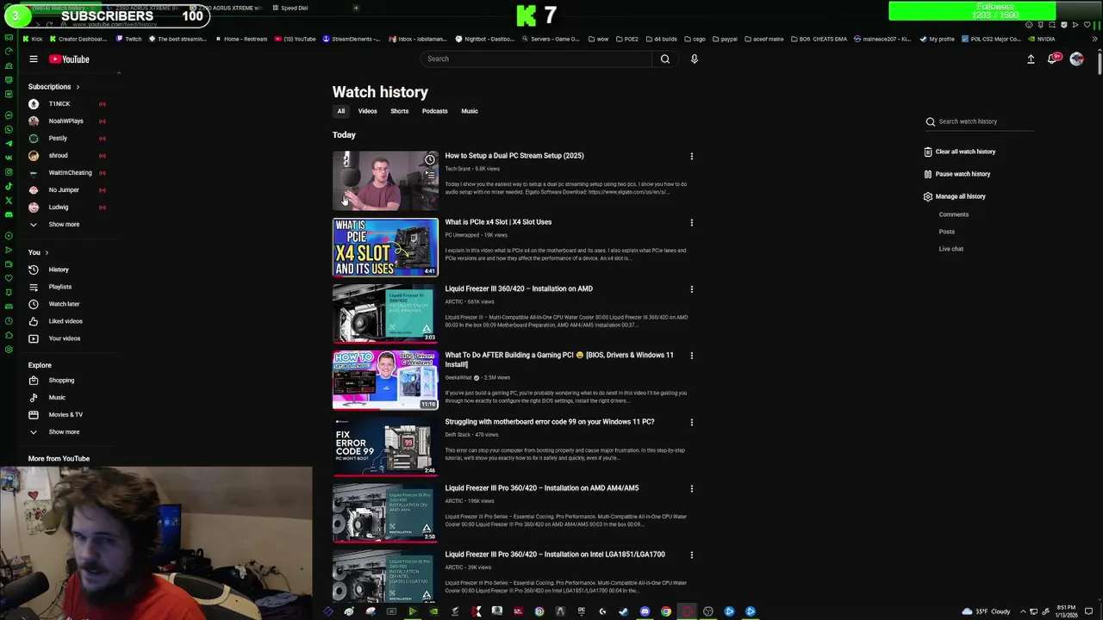The height and width of the screenshot is (620, 1103).
Task: Open the NVIDIA bookmark in bookmarks bar
Action: point(1041,39)
